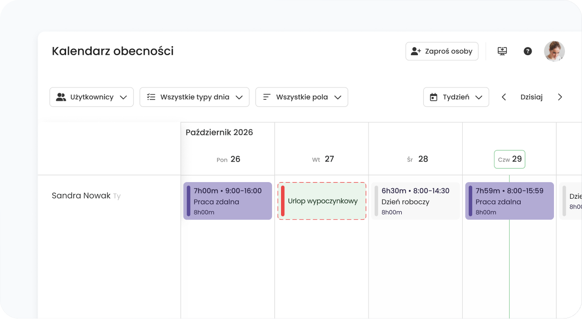The image size is (582, 319).
Task: Go to next week with right arrow
Action: coord(560,97)
